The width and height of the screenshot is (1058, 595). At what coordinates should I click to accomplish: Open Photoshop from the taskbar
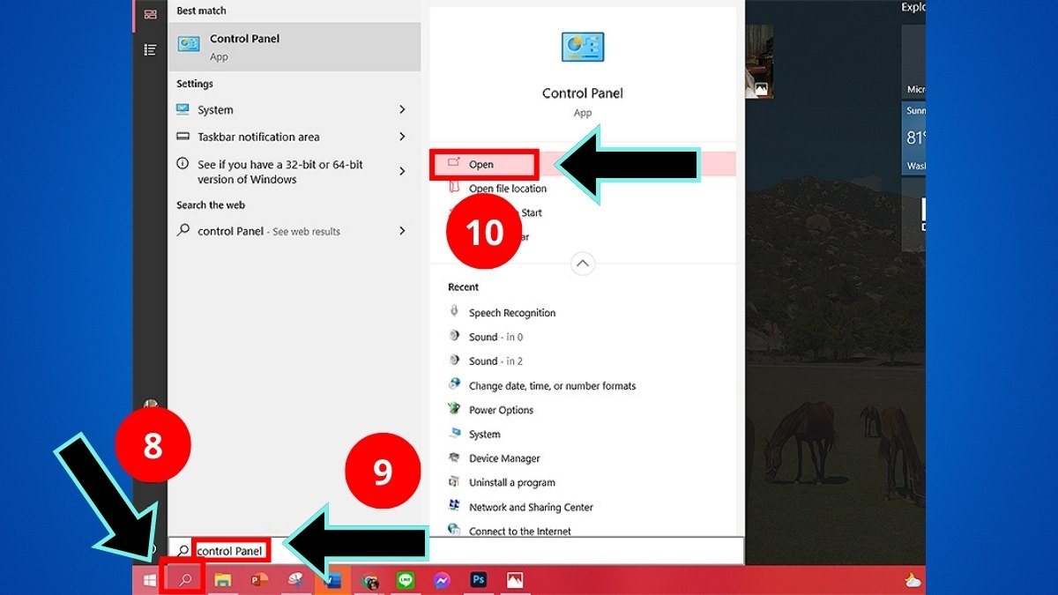[479, 580]
